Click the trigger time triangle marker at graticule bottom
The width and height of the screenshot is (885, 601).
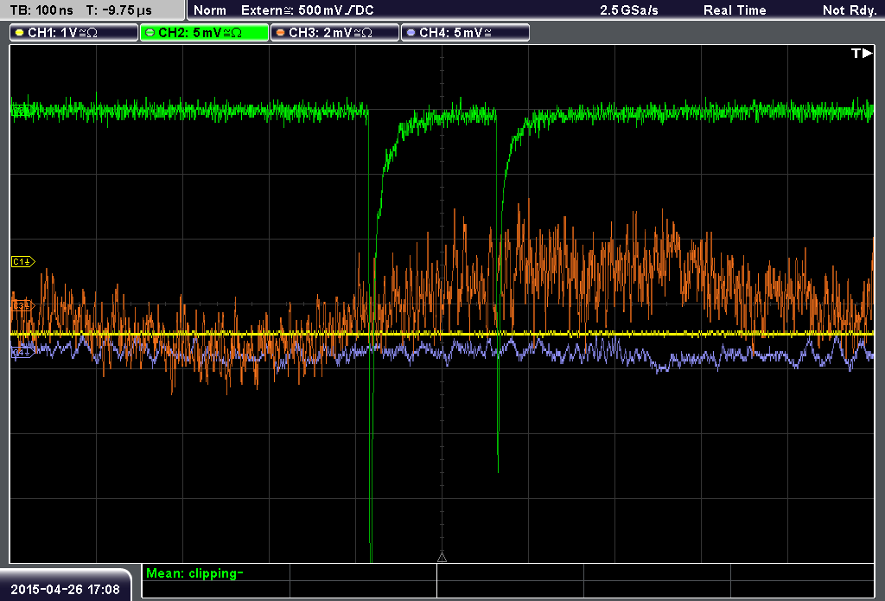(x=442, y=557)
